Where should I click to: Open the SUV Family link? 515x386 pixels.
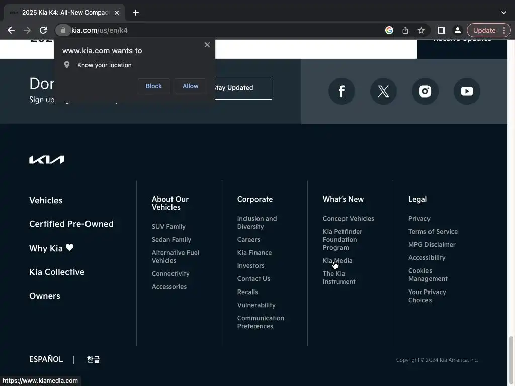[x=168, y=227]
